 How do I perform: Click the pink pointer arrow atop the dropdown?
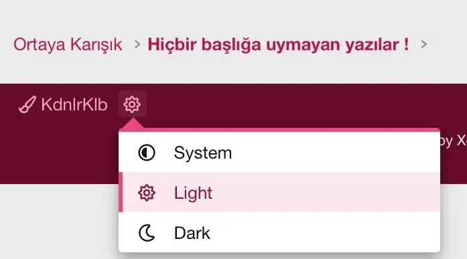pyautogui.click(x=133, y=123)
